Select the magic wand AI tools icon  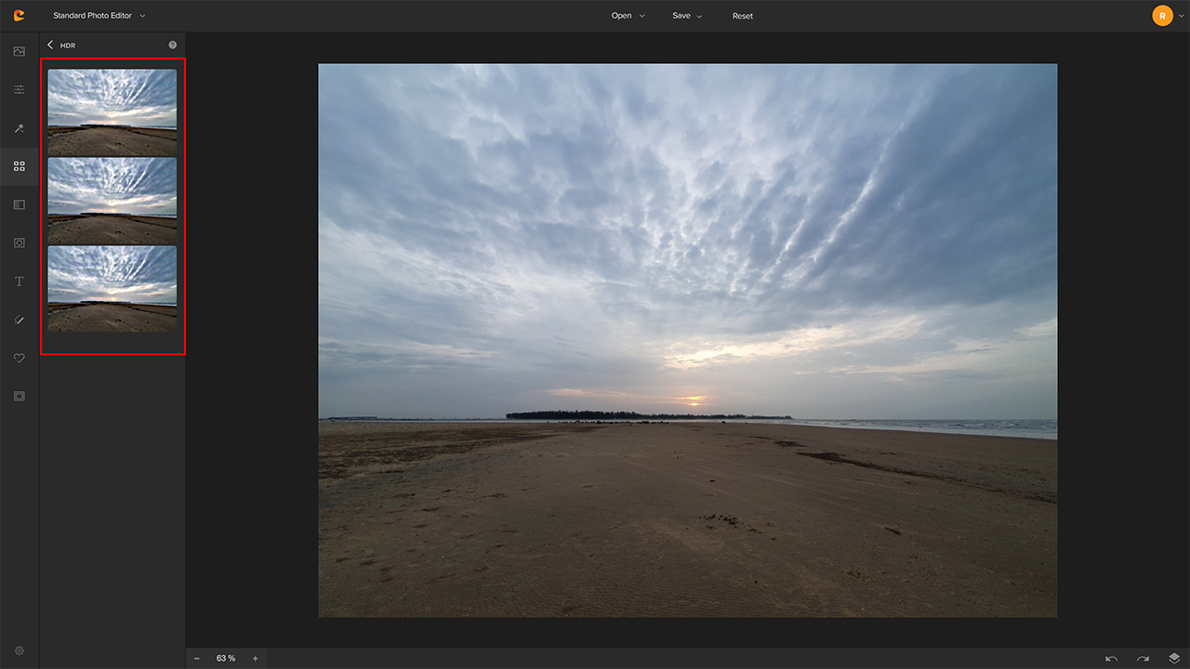[19, 128]
